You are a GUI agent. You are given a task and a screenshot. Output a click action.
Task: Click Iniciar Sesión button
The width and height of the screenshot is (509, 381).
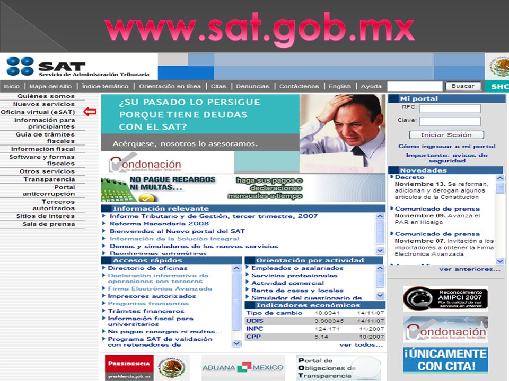[x=446, y=135]
